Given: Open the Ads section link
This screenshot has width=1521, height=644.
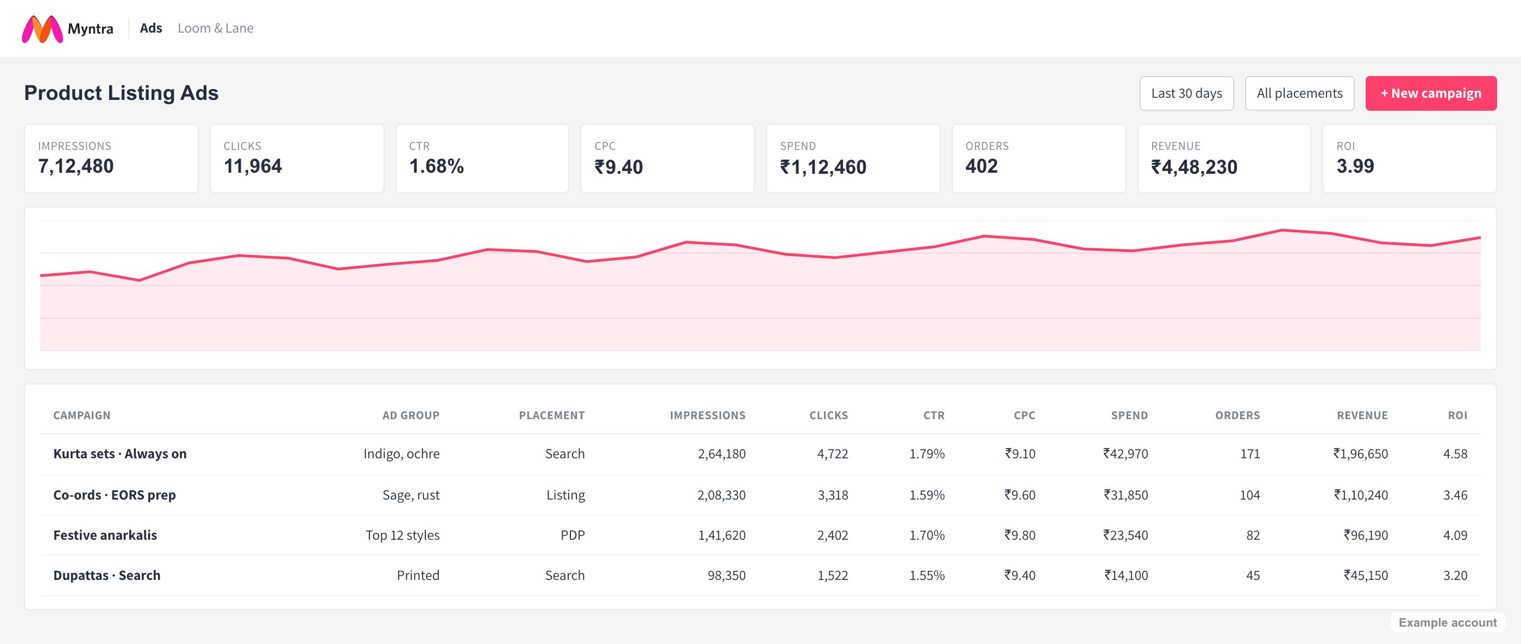Looking at the screenshot, I should coord(151,28).
